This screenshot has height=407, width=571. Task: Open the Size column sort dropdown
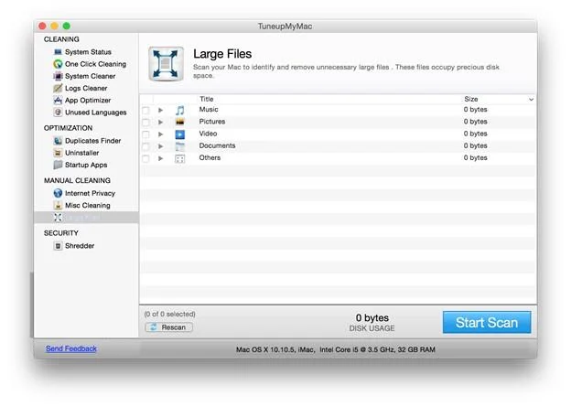531,99
